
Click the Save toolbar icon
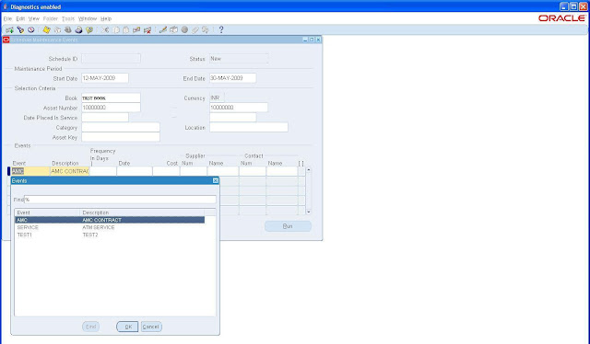pyautogui.click(x=46, y=30)
